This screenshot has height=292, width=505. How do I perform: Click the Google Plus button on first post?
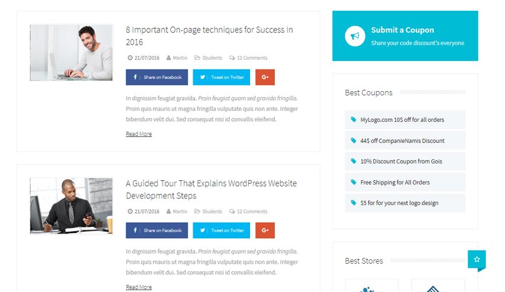pyautogui.click(x=265, y=77)
